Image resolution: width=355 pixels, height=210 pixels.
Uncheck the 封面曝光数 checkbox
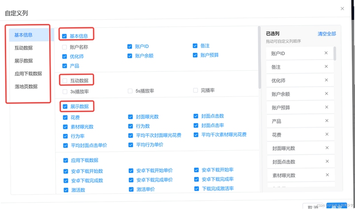point(130,117)
